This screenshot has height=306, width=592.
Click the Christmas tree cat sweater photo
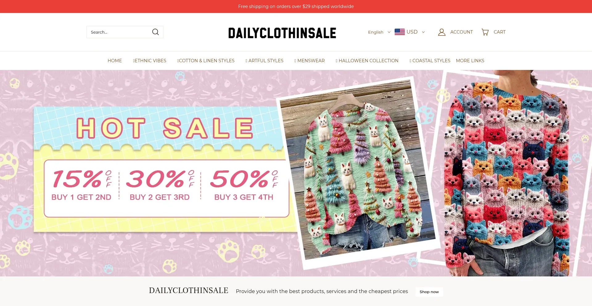(358, 173)
